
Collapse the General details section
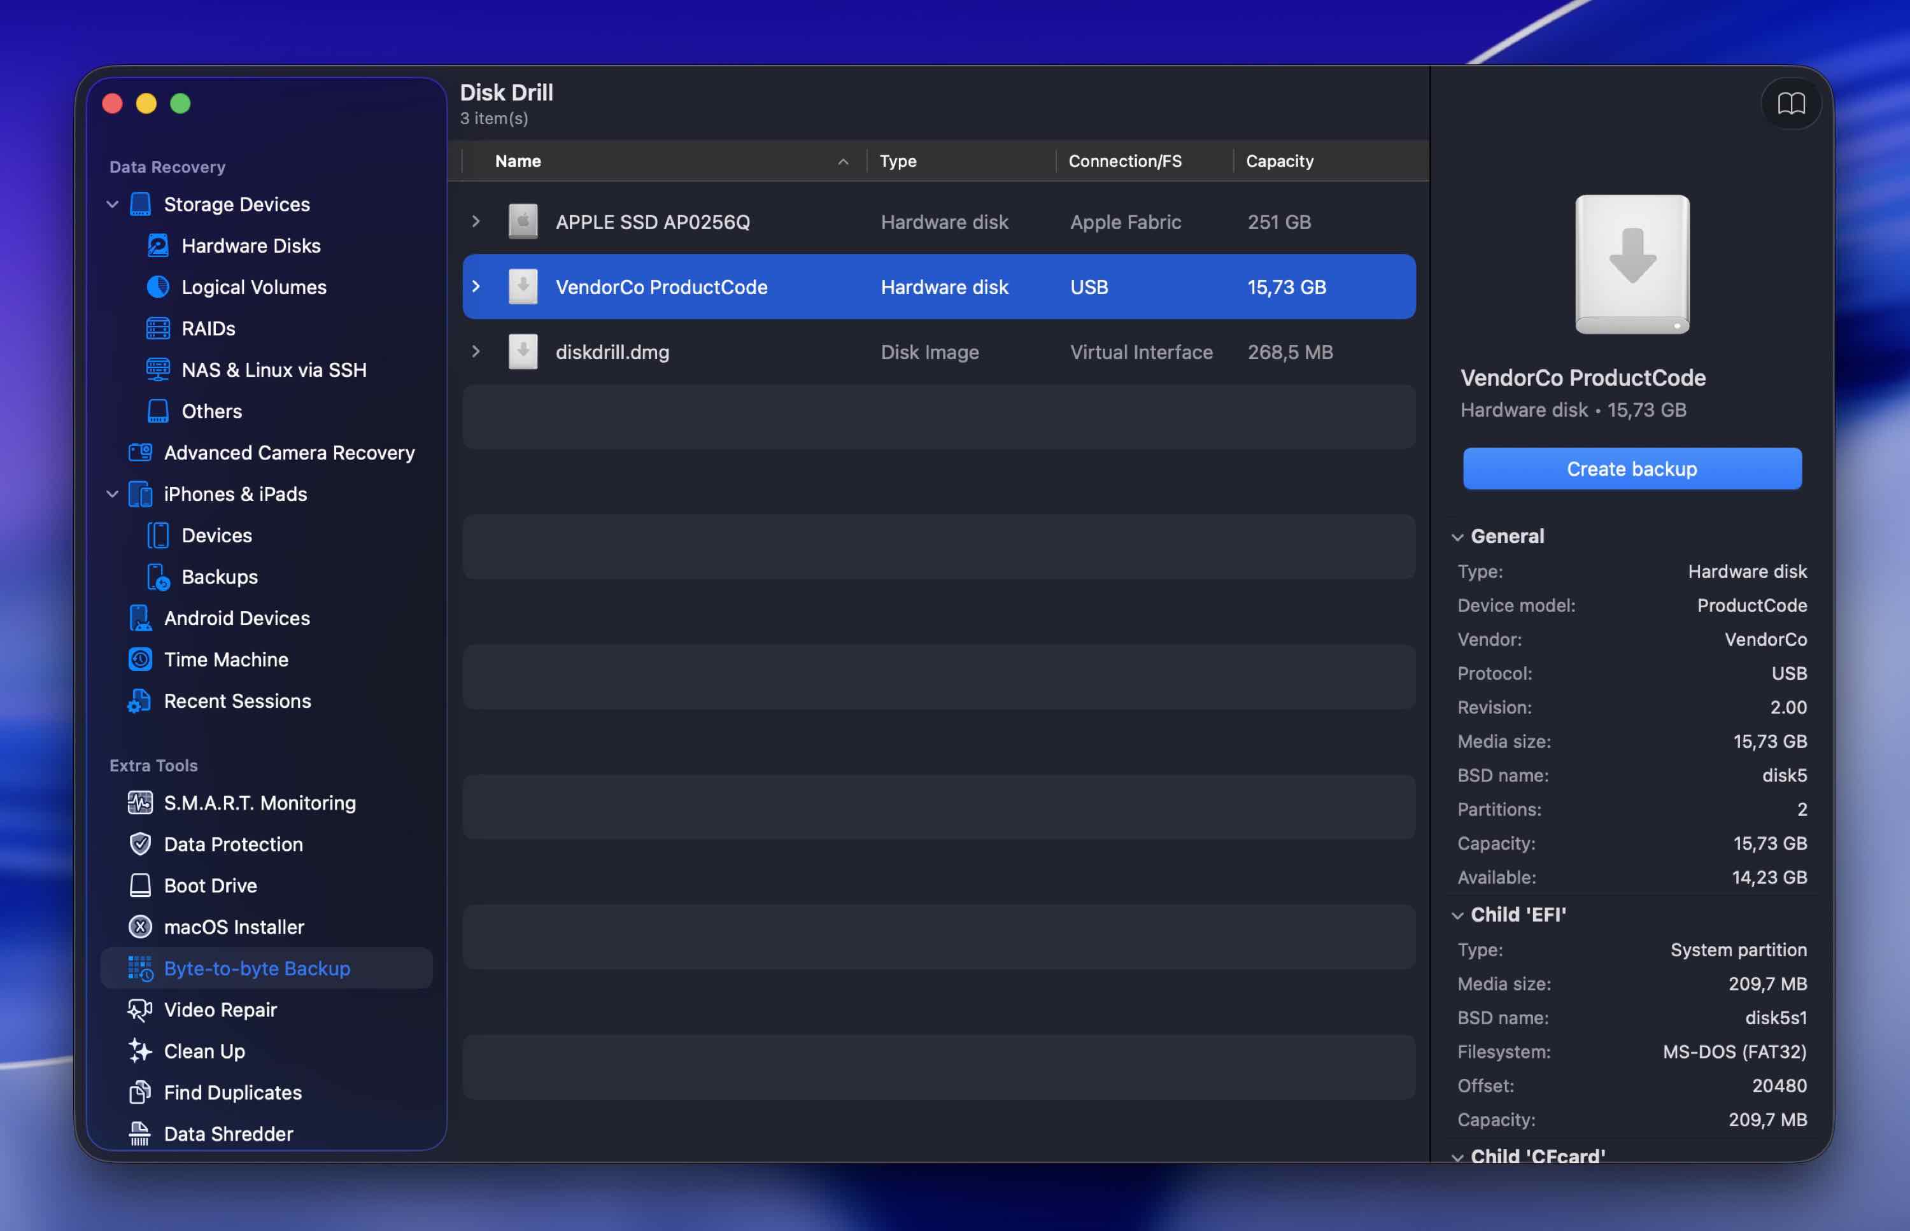(x=1457, y=537)
